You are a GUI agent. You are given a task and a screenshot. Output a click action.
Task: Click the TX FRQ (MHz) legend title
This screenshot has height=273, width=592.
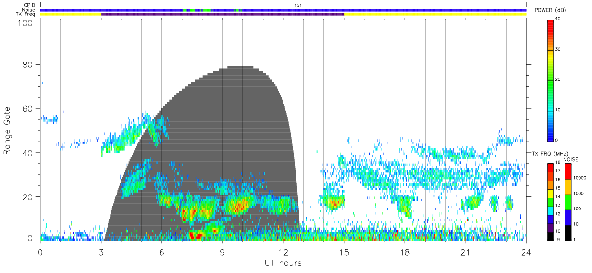click(549, 153)
